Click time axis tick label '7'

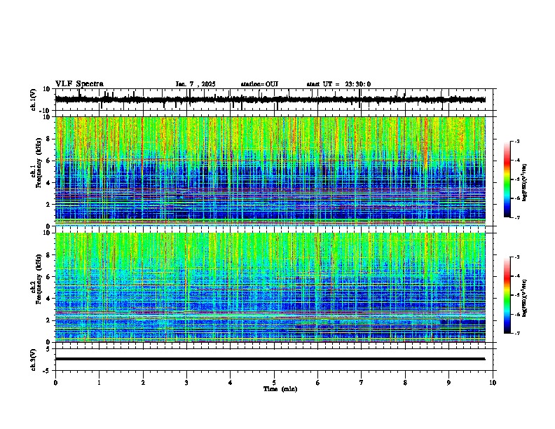click(362, 383)
